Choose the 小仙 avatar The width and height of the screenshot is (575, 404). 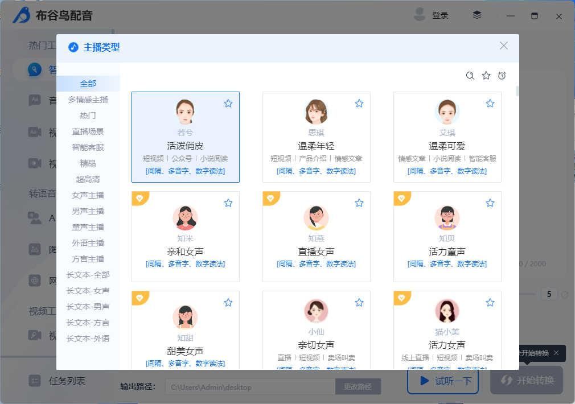[x=316, y=311]
